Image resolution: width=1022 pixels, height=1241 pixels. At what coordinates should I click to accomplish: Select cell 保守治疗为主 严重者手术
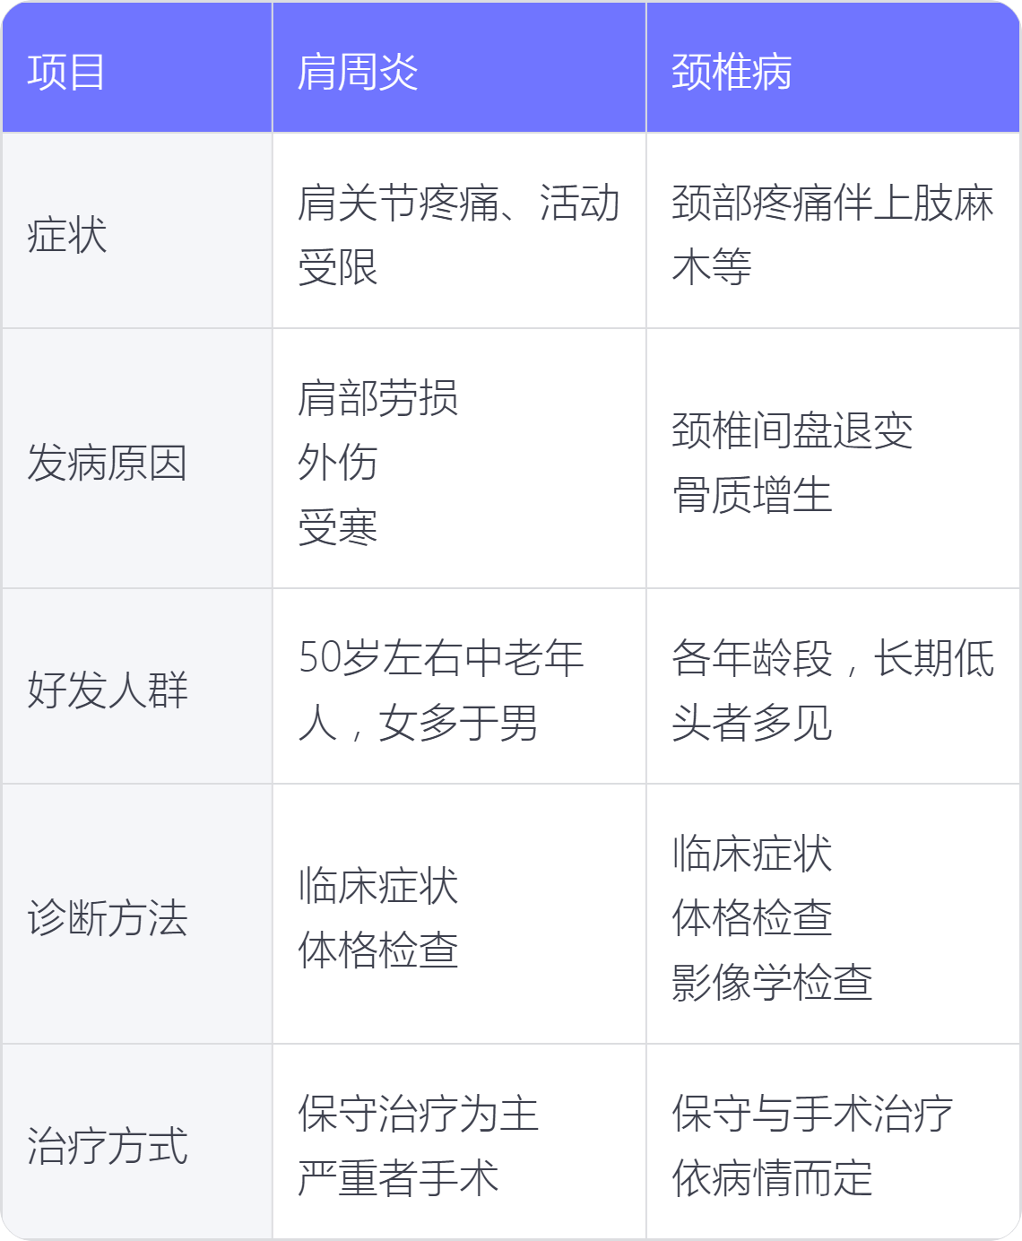[x=419, y=1146]
